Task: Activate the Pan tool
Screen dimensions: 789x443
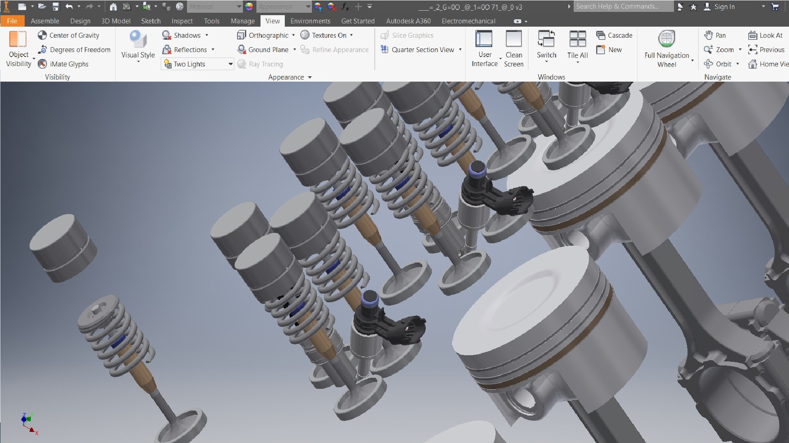Action: tap(715, 35)
